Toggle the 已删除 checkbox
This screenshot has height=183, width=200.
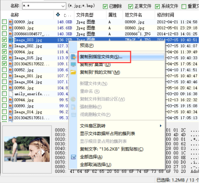(x=105, y=6)
